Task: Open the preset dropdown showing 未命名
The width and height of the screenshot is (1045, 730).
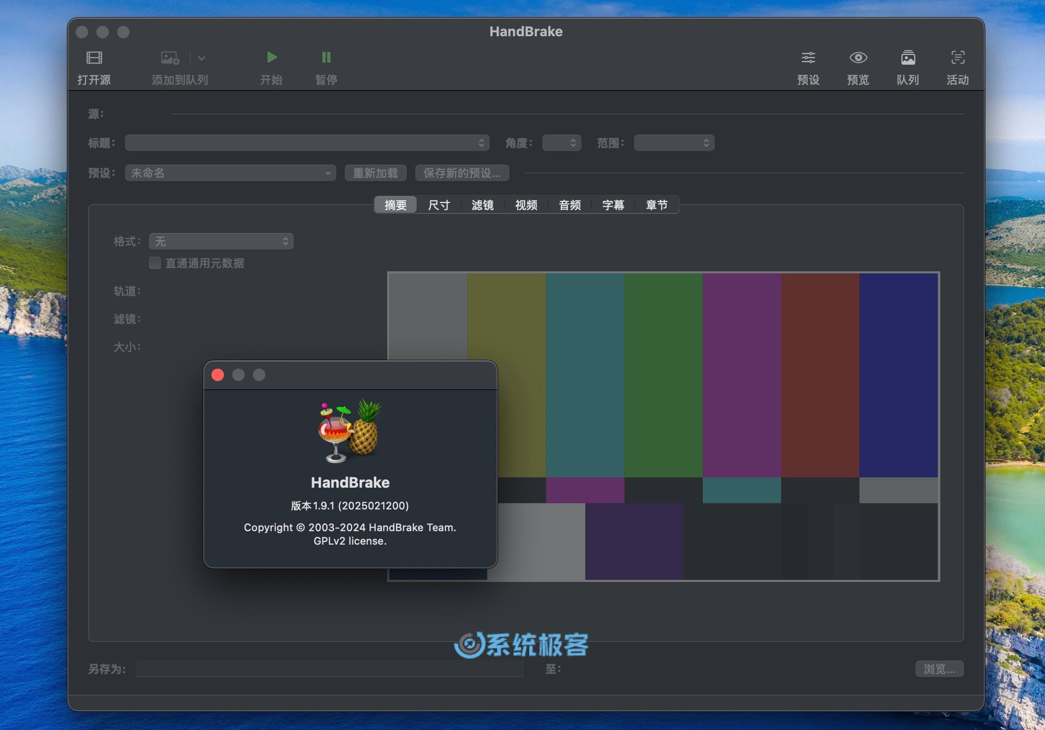Action: [230, 173]
